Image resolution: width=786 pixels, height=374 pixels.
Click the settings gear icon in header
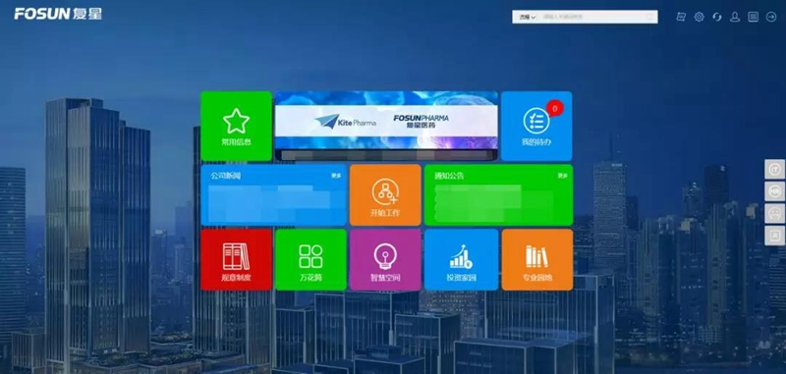coord(699,17)
